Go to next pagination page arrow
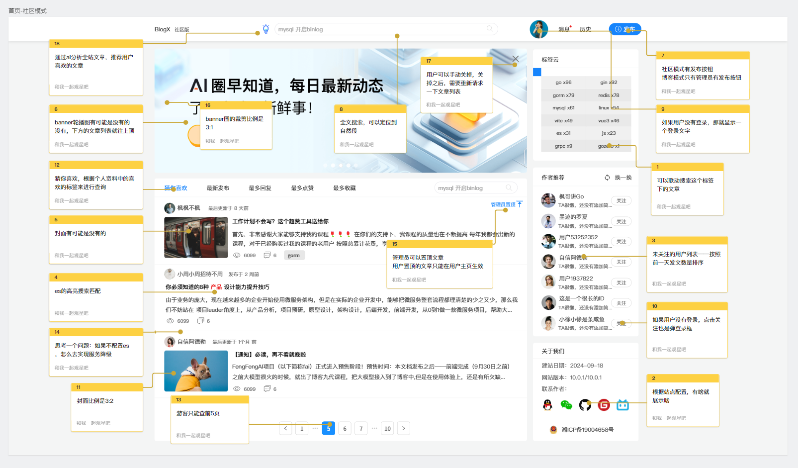This screenshot has width=798, height=468. click(x=404, y=428)
